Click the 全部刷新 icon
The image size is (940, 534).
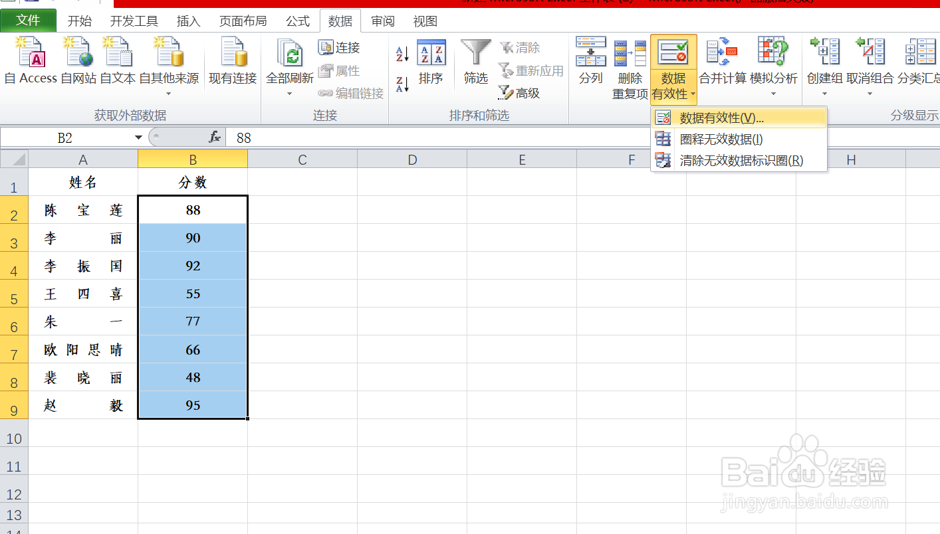(290, 52)
